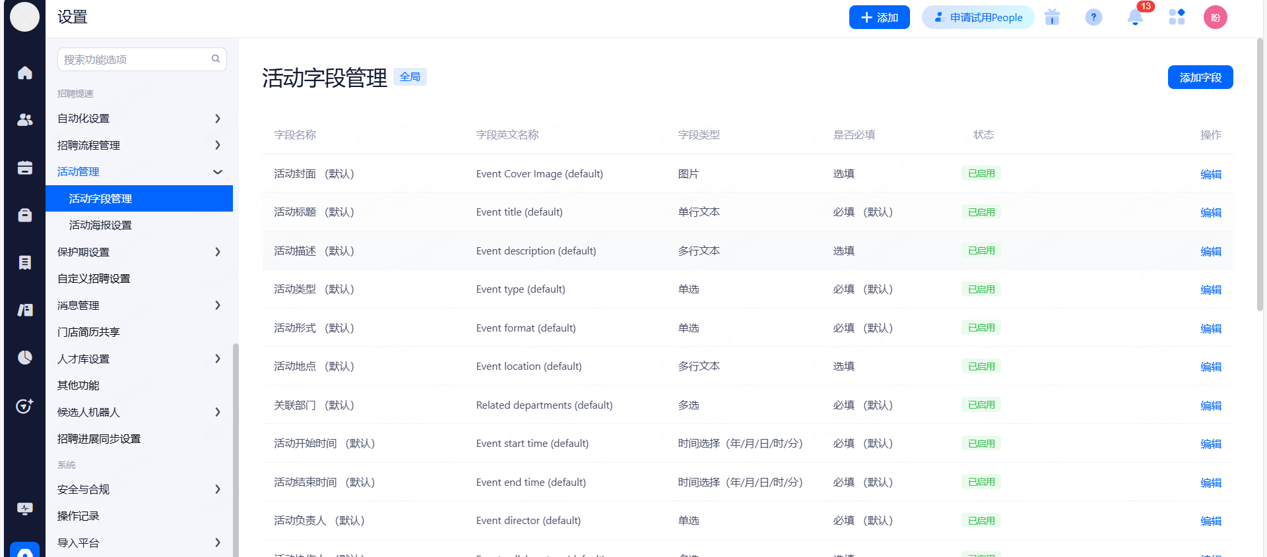
Task: Expand the 自动化设置 menu
Action: (x=139, y=119)
